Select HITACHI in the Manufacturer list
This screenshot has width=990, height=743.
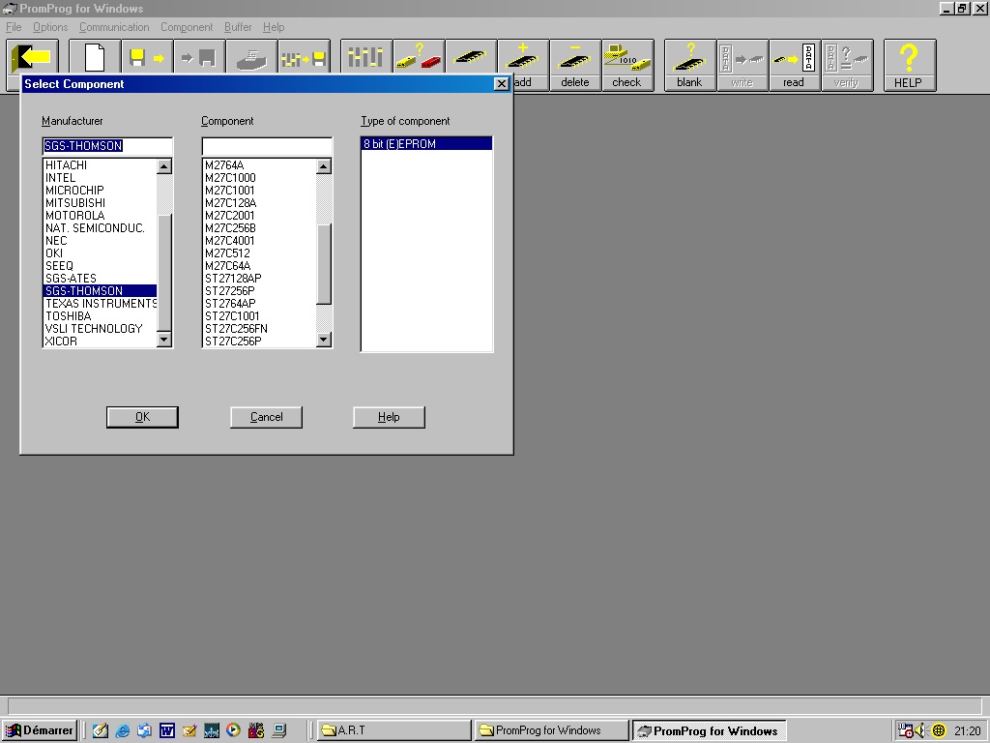coord(100,164)
